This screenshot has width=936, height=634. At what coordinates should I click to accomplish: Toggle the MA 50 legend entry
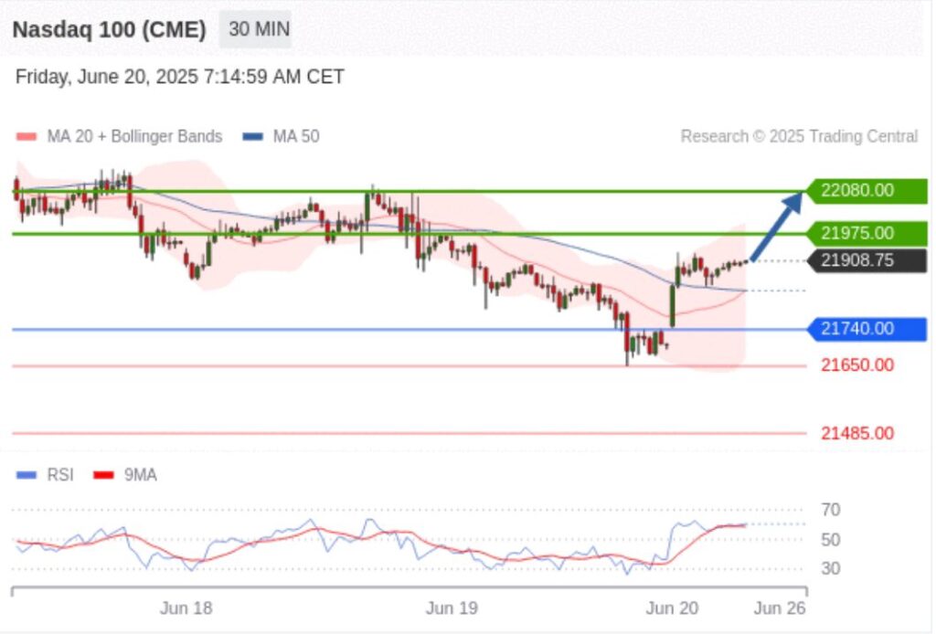295,136
